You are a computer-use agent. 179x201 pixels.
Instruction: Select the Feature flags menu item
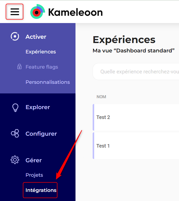coord(42,67)
